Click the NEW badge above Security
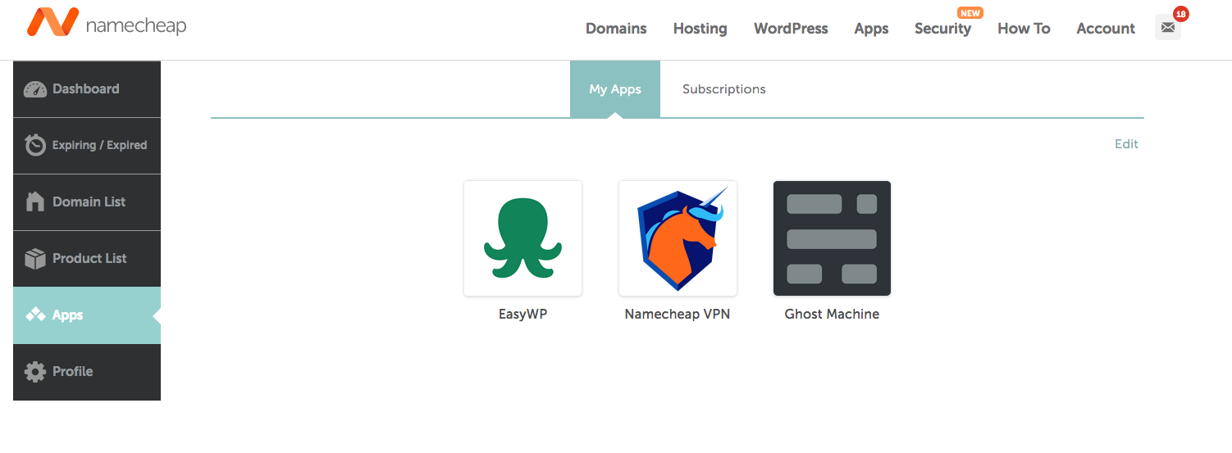 click(x=970, y=13)
